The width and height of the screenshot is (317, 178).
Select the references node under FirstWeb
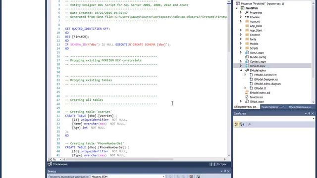(255, 17)
